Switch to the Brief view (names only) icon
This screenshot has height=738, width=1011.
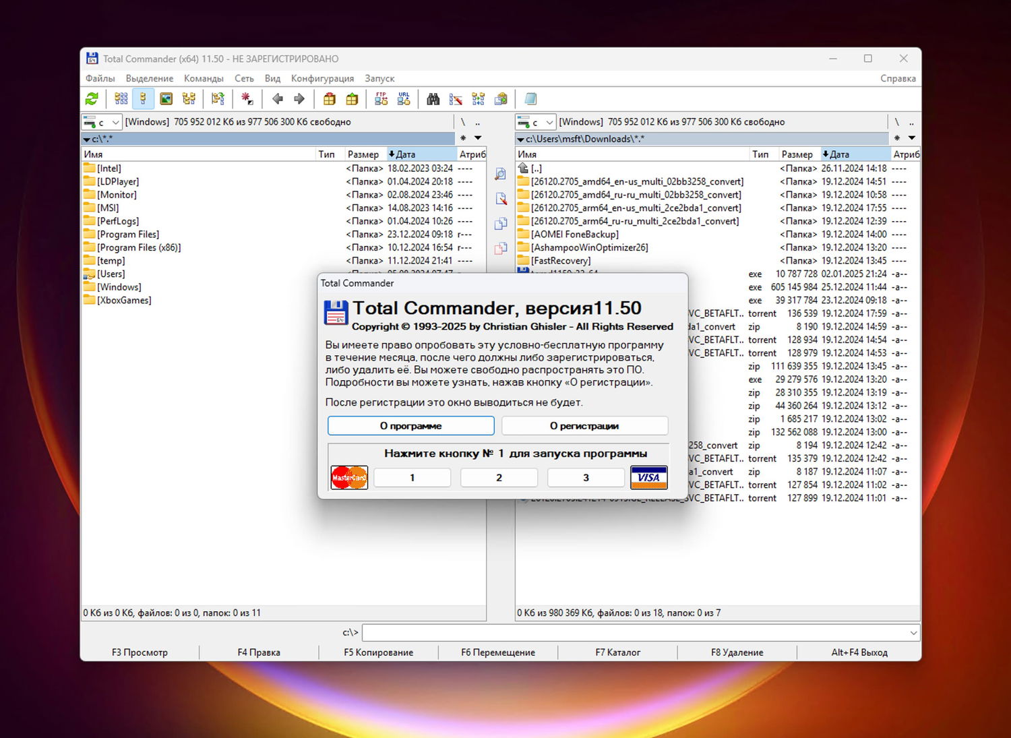[x=121, y=99]
